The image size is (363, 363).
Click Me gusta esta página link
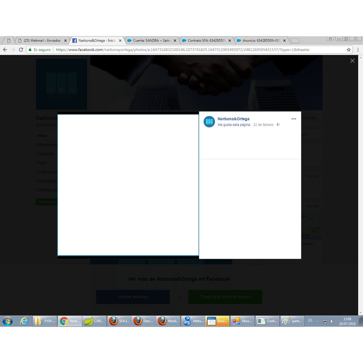(x=234, y=124)
